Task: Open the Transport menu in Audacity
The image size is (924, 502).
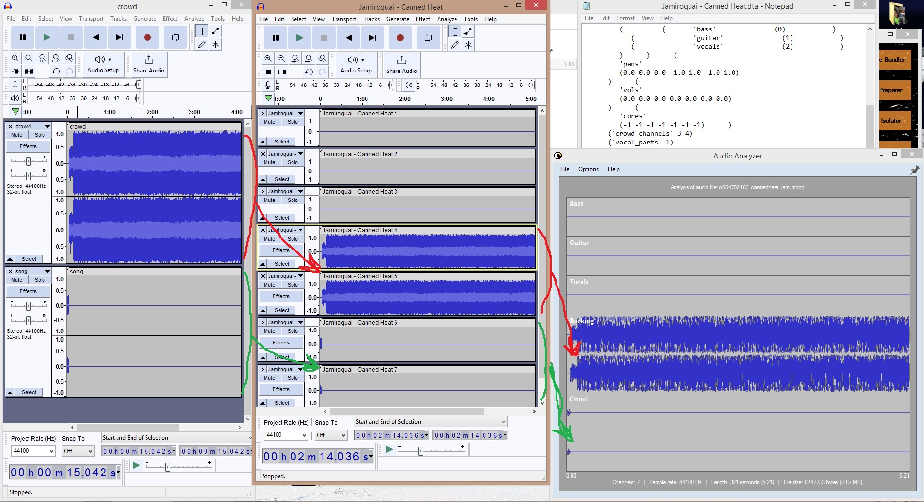Action: [x=343, y=19]
